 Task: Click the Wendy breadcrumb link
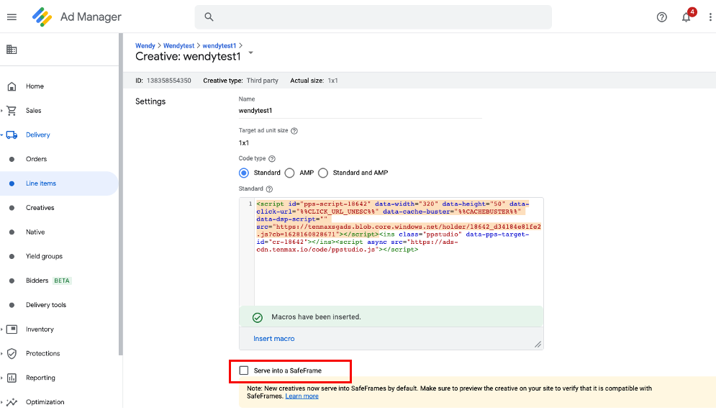tap(145, 45)
